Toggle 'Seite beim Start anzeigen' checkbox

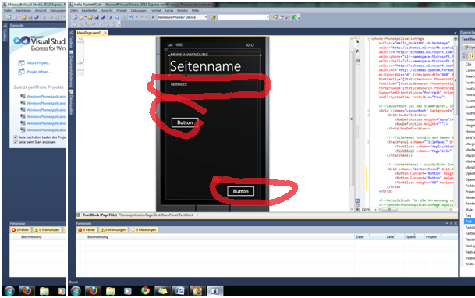[x=16, y=142]
